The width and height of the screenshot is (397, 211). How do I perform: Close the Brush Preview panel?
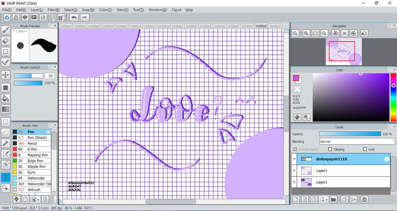55,26
